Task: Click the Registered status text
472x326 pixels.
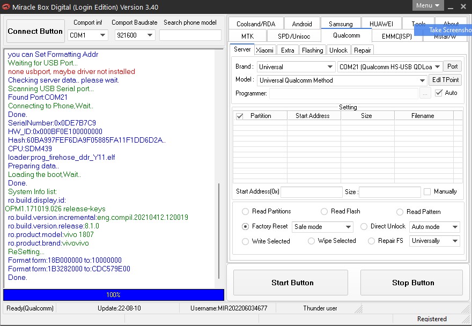Action: [x=432, y=319]
